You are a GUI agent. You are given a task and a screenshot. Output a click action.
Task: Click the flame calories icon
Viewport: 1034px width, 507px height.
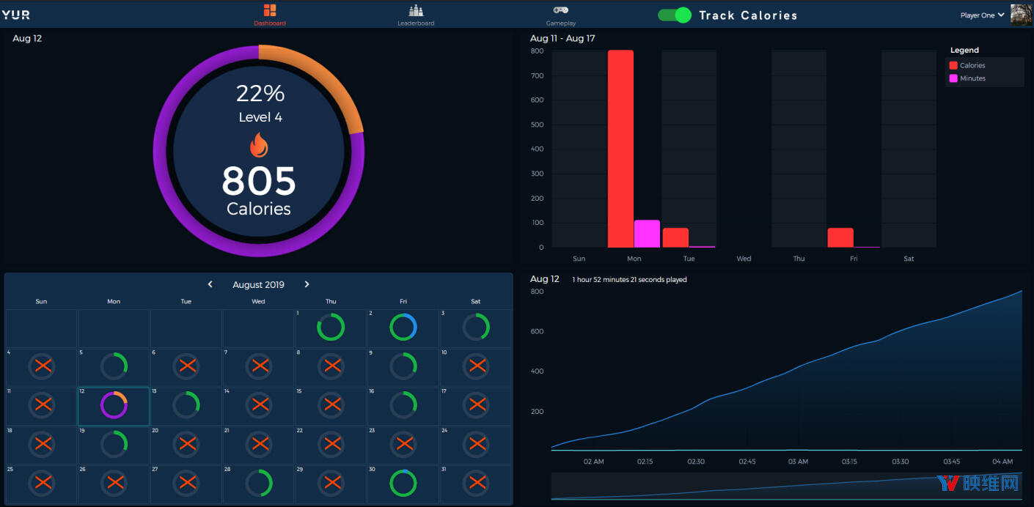(x=259, y=145)
